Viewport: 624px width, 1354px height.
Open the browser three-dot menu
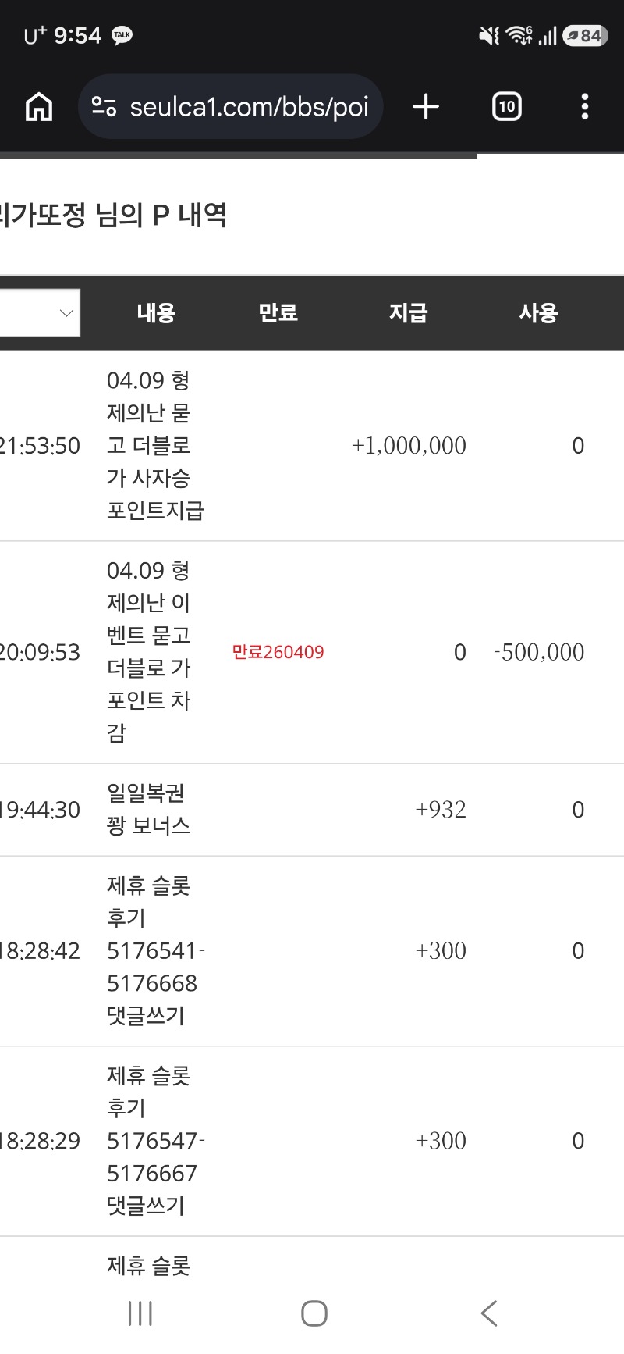click(x=584, y=107)
